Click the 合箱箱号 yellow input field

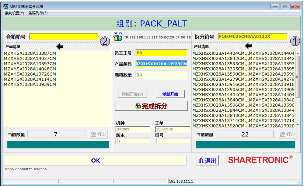pos(64,37)
